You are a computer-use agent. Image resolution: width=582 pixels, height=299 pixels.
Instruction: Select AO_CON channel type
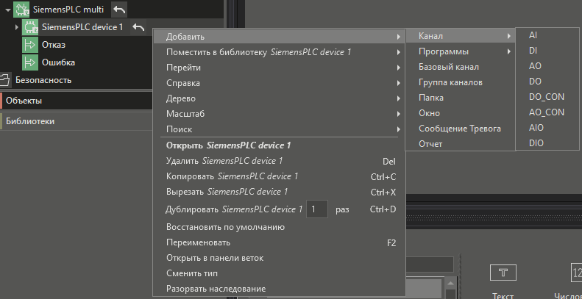coord(547,112)
